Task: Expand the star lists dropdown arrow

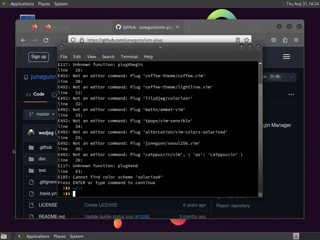Action: 291,77
